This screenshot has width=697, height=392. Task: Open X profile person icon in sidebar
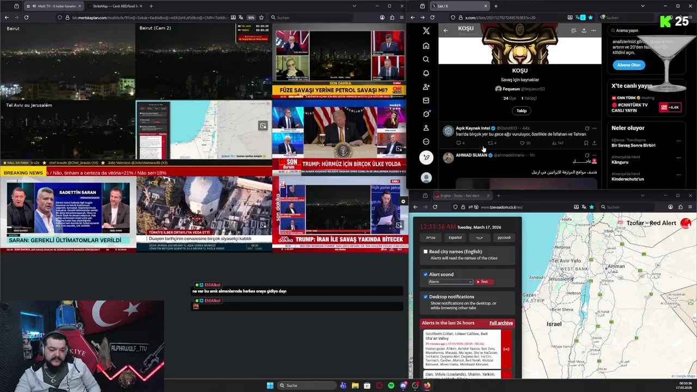426,127
